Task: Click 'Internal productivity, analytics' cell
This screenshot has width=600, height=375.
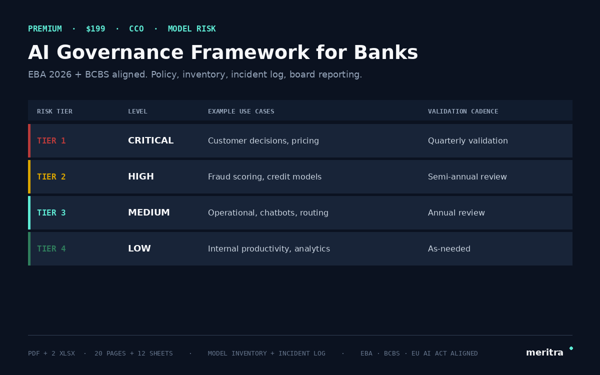Action: (x=269, y=249)
